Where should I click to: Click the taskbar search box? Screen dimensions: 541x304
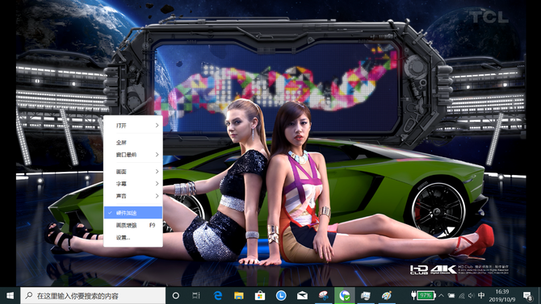[x=93, y=295]
